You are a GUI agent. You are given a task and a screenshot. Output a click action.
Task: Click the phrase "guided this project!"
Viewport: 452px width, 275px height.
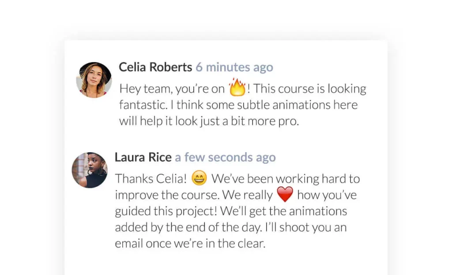pos(166,211)
